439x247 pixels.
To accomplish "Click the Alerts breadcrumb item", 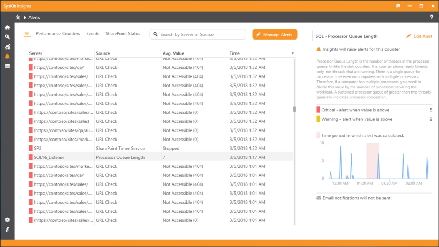I will click(34, 17).
